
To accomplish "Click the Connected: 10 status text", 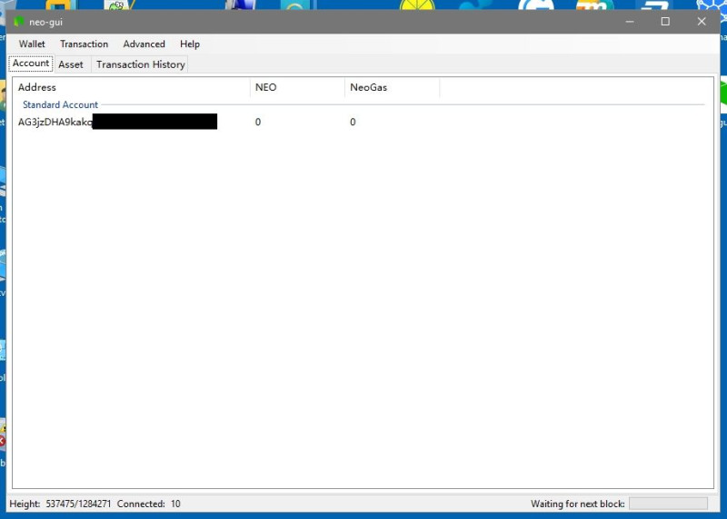I will tap(149, 504).
